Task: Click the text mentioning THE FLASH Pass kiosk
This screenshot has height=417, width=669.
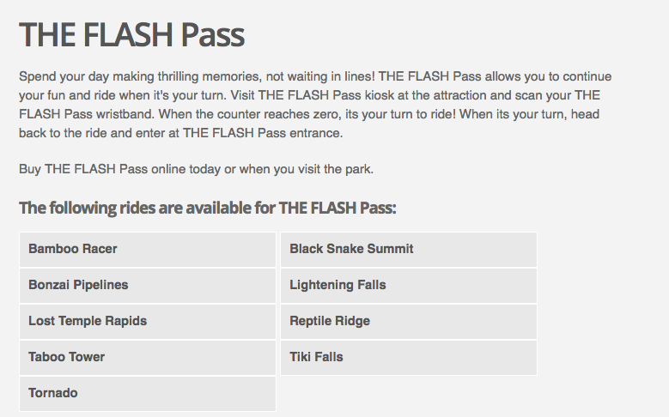Action: pyautogui.click(x=309, y=95)
